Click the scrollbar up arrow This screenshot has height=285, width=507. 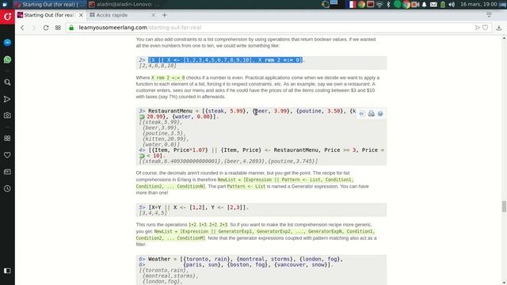(x=504, y=38)
